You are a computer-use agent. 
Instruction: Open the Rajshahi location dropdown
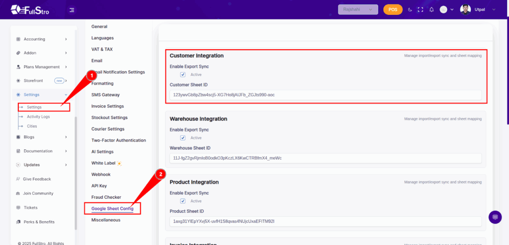click(357, 9)
